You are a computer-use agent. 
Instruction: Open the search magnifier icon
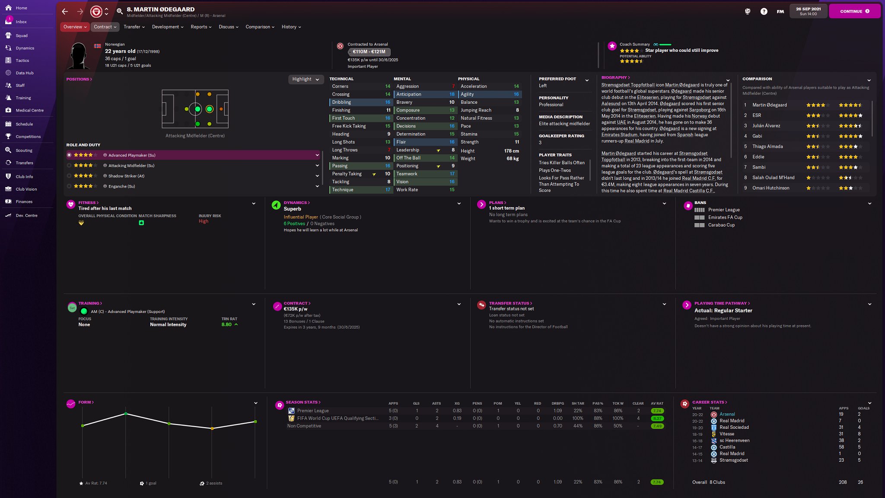[x=120, y=12]
